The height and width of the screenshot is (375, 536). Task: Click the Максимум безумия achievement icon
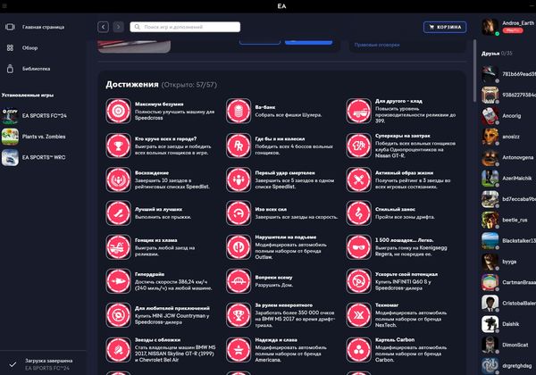[118, 111]
